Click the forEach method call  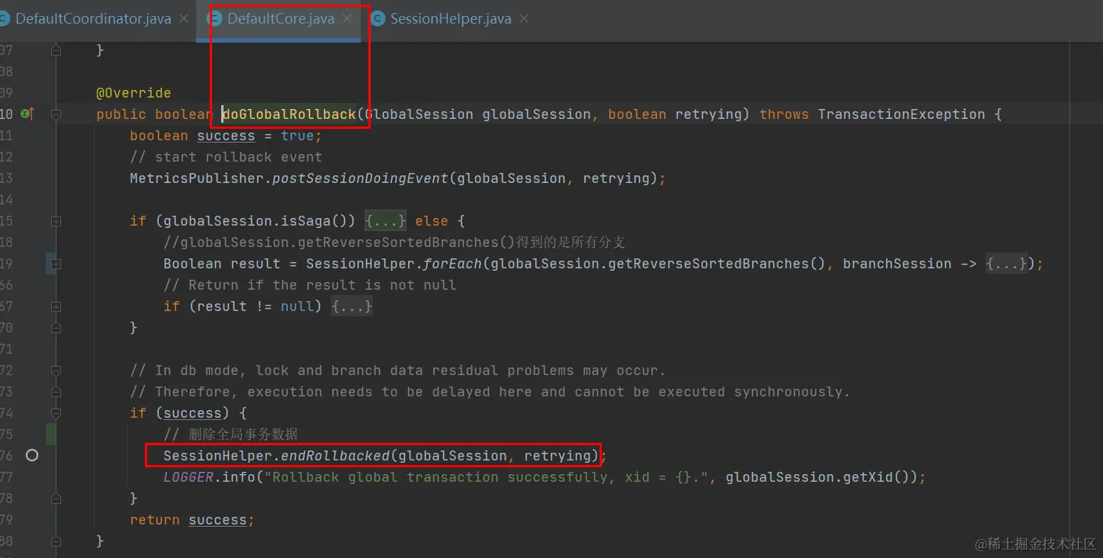pyautogui.click(x=452, y=264)
